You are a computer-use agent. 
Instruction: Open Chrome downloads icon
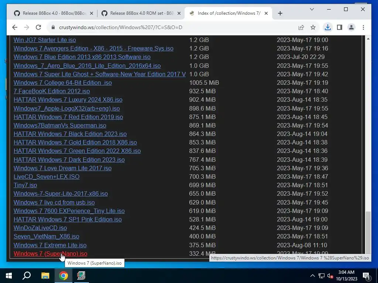click(328, 27)
